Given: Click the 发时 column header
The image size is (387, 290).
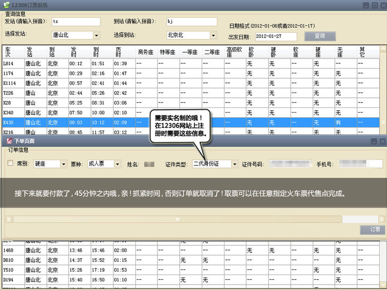Looking at the screenshot, I should click(x=80, y=52).
